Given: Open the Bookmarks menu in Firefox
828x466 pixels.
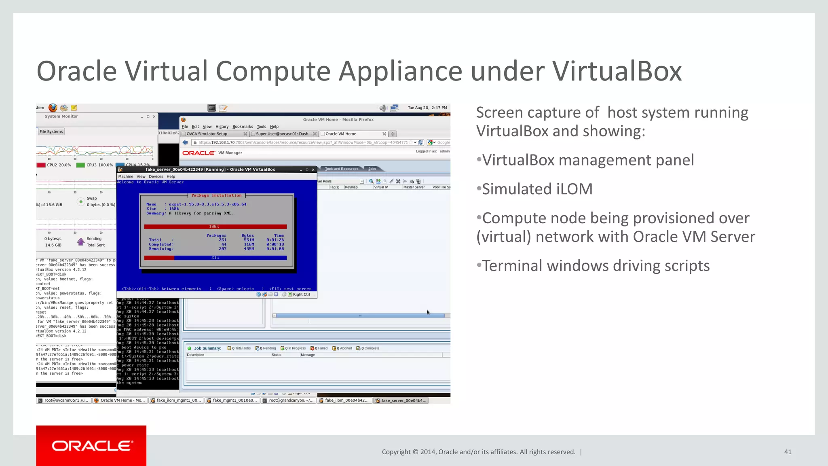Looking at the screenshot, I should coord(243,127).
